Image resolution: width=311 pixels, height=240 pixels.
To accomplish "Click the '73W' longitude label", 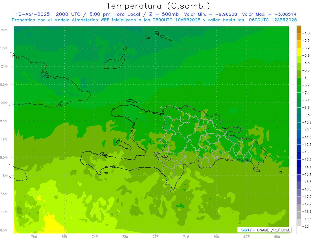I will pos(125,236).
